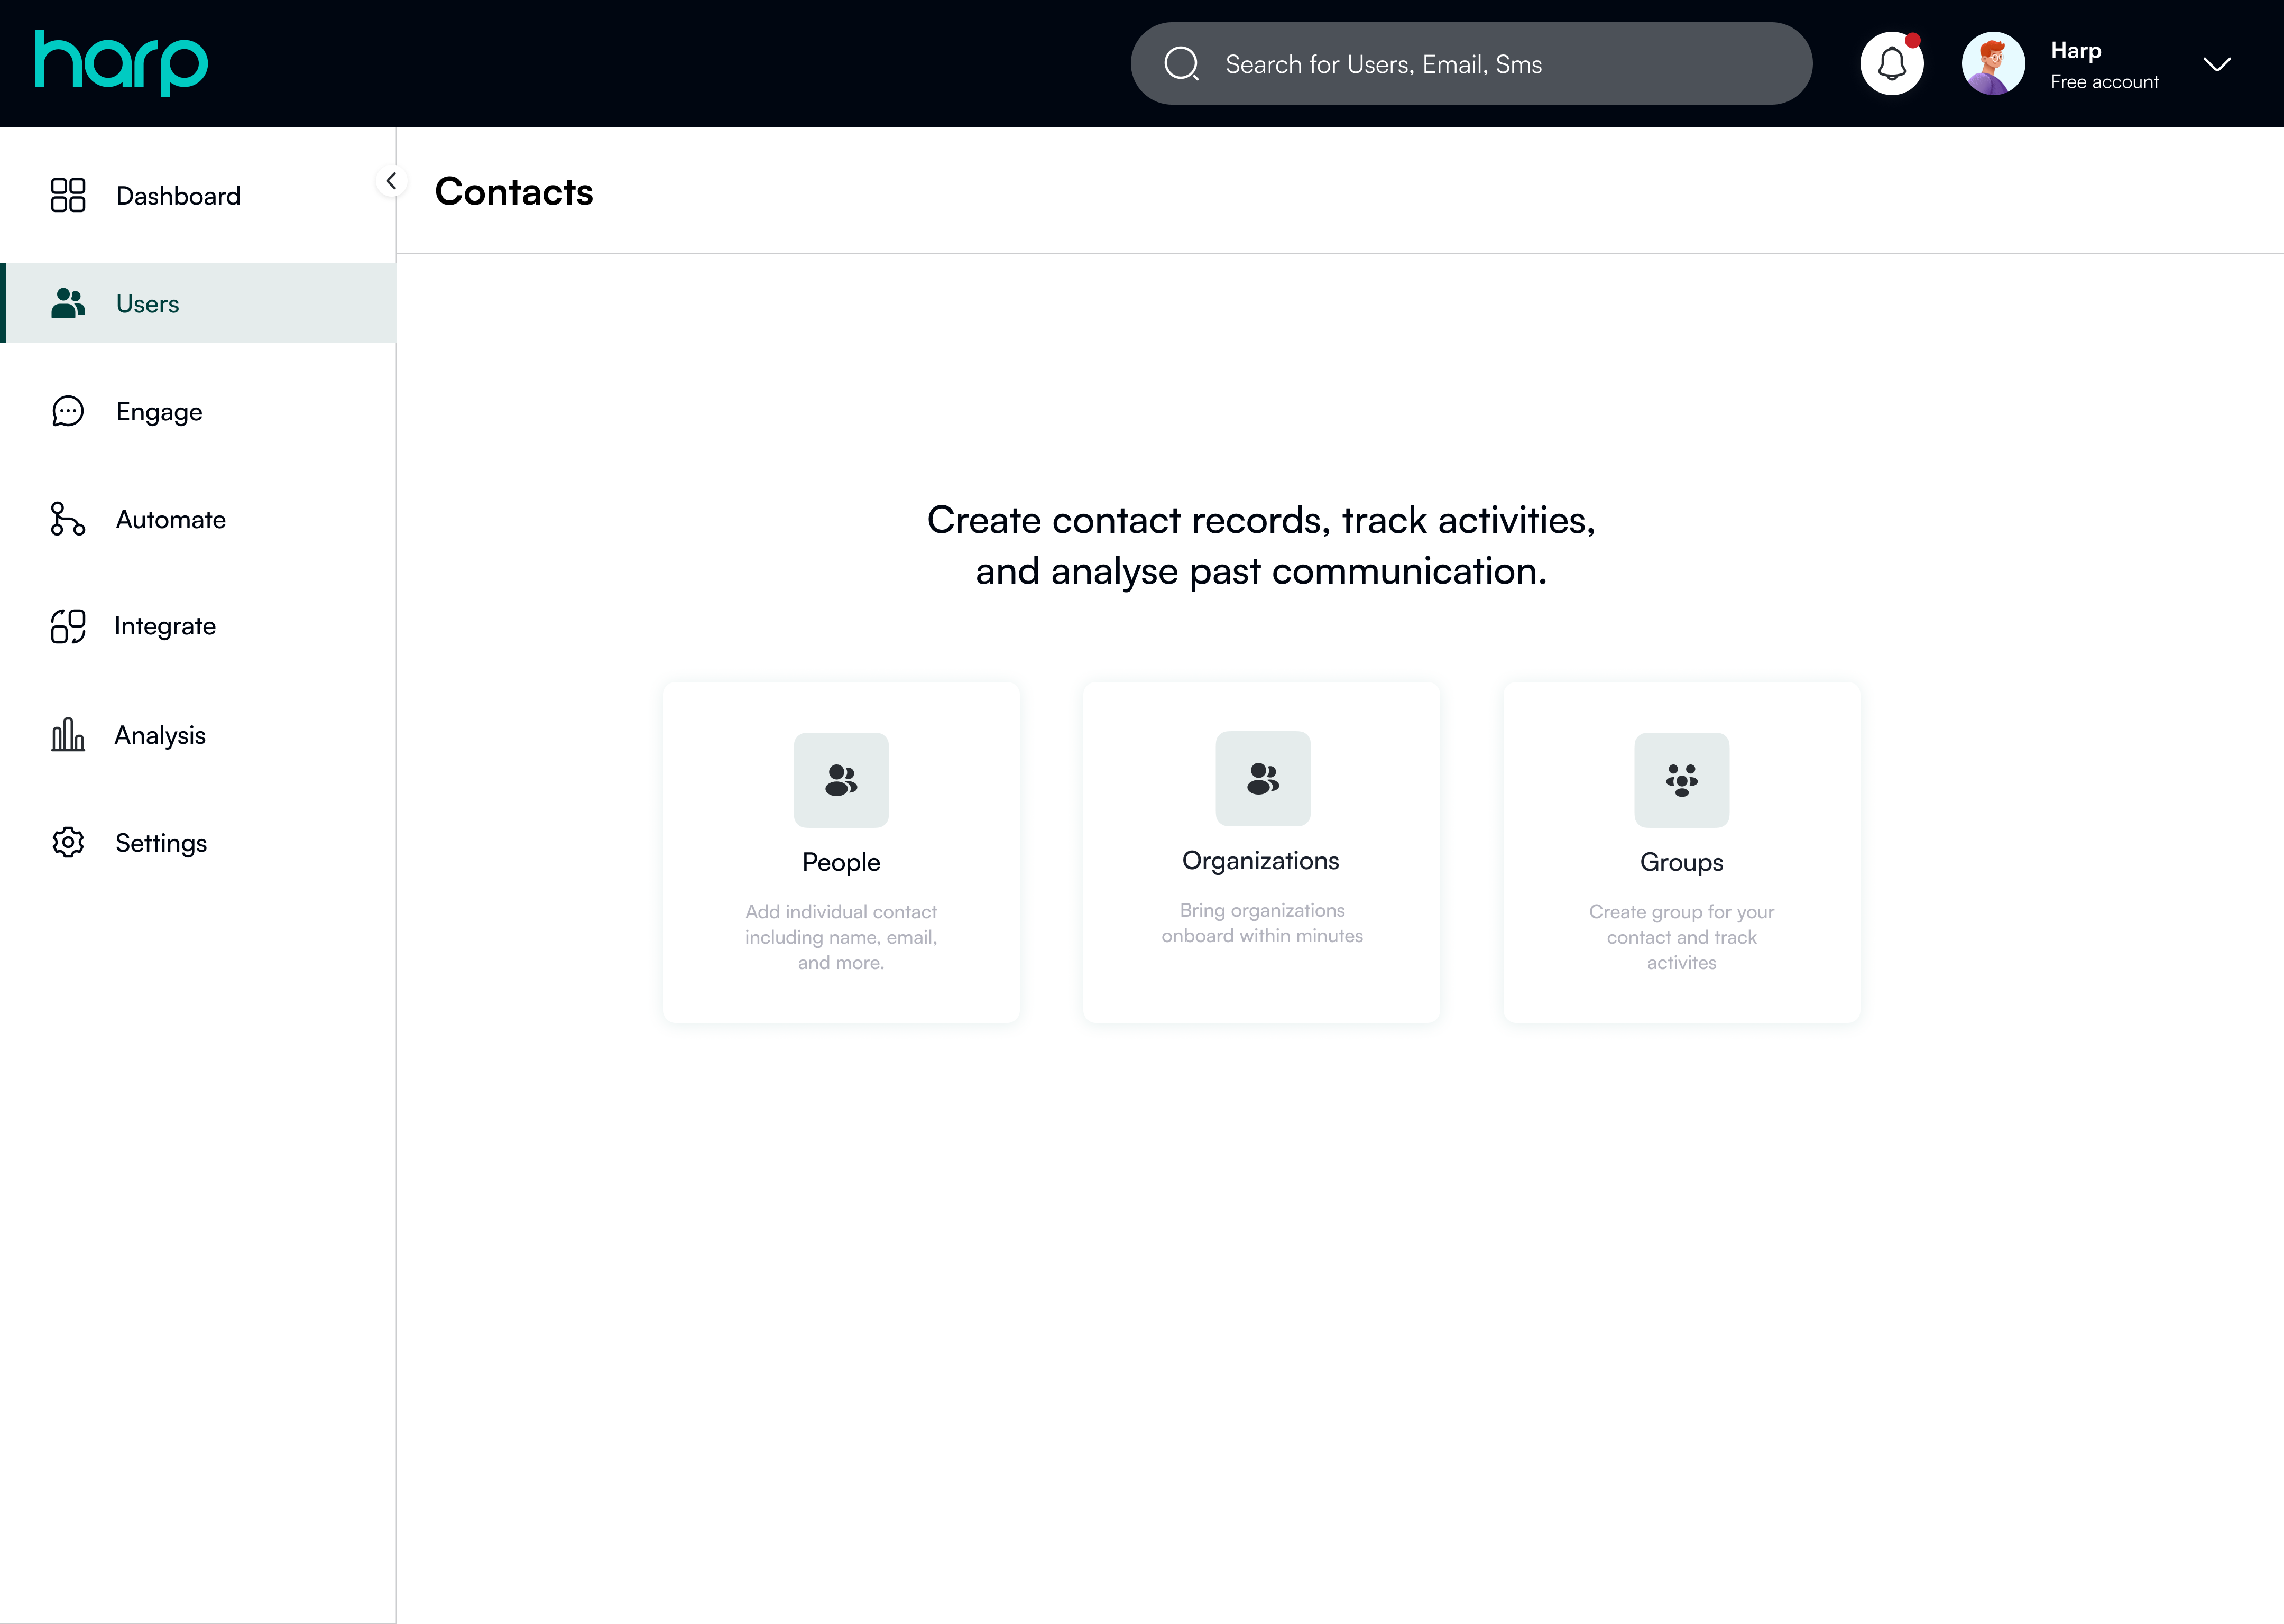
Task: Click 'Add individual contact' description text
Action: (x=841, y=937)
